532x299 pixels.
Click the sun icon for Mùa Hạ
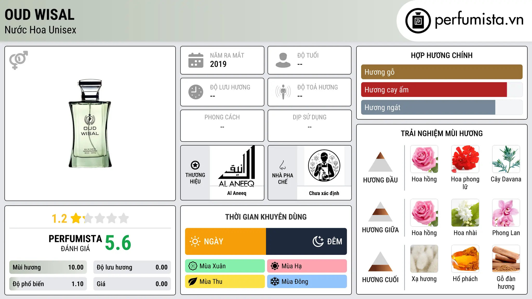(275, 266)
